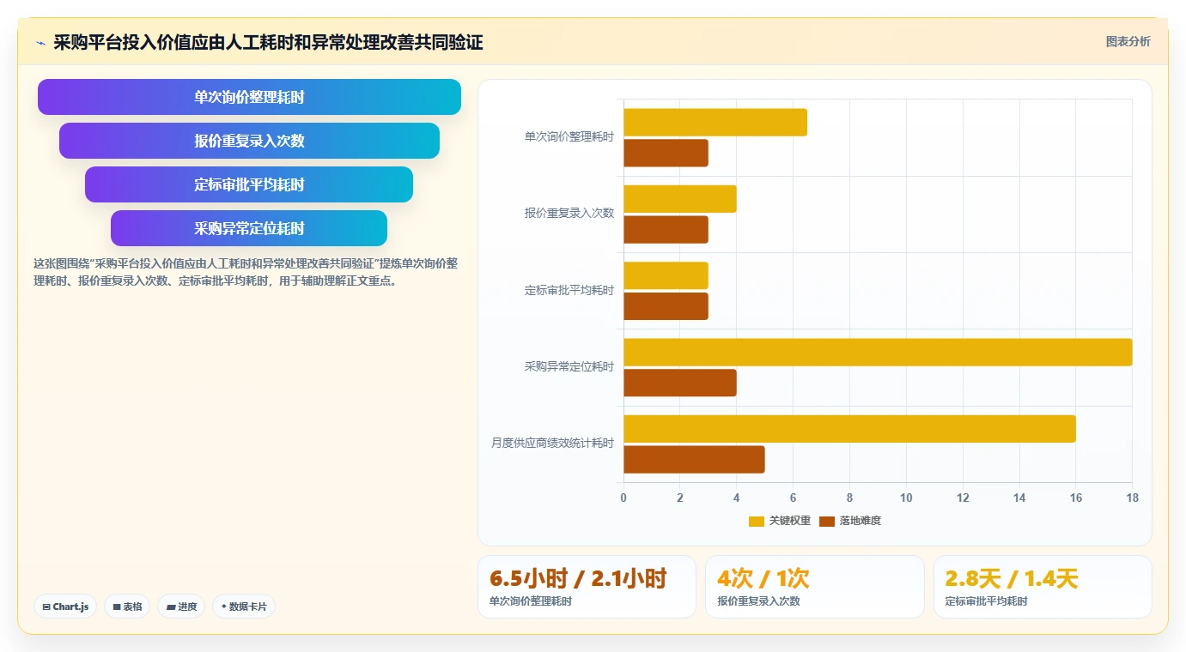The width and height of the screenshot is (1186, 652).
Task: Click the 采购异常定位耗时 axis label in chart
Action: [569, 366]
